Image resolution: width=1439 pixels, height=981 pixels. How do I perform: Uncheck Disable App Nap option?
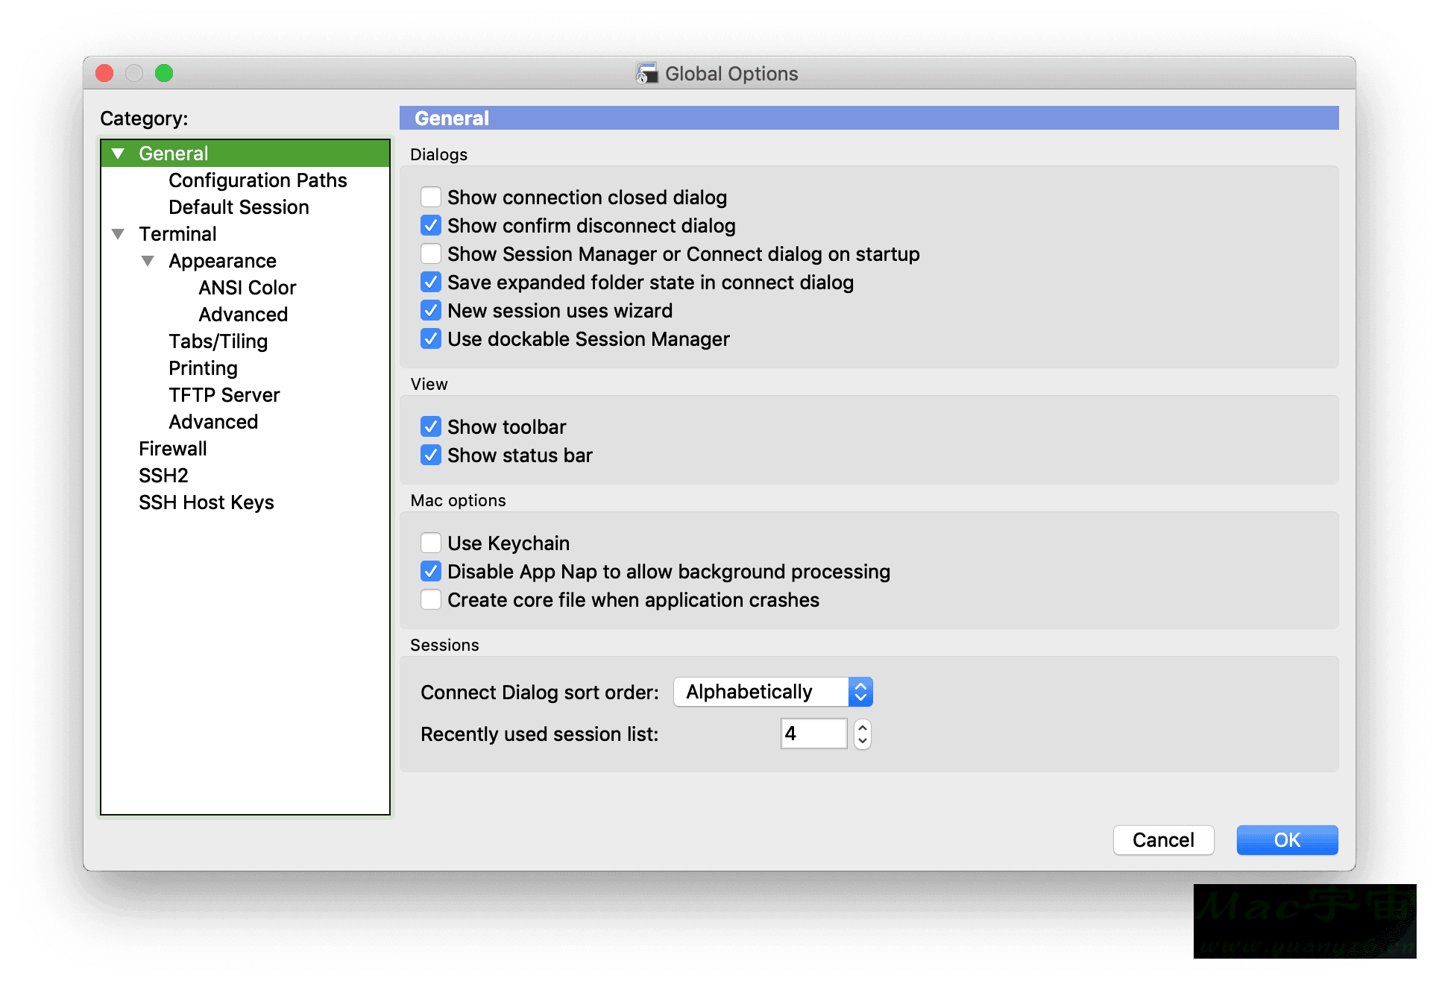(431, 571)
